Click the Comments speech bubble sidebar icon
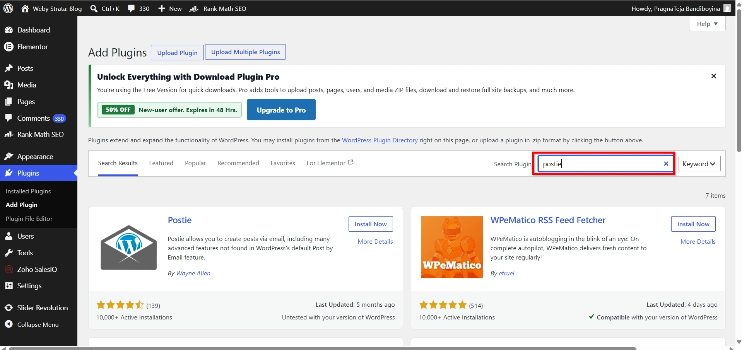This screenshot has width=742, height=350. pos(9,118)
